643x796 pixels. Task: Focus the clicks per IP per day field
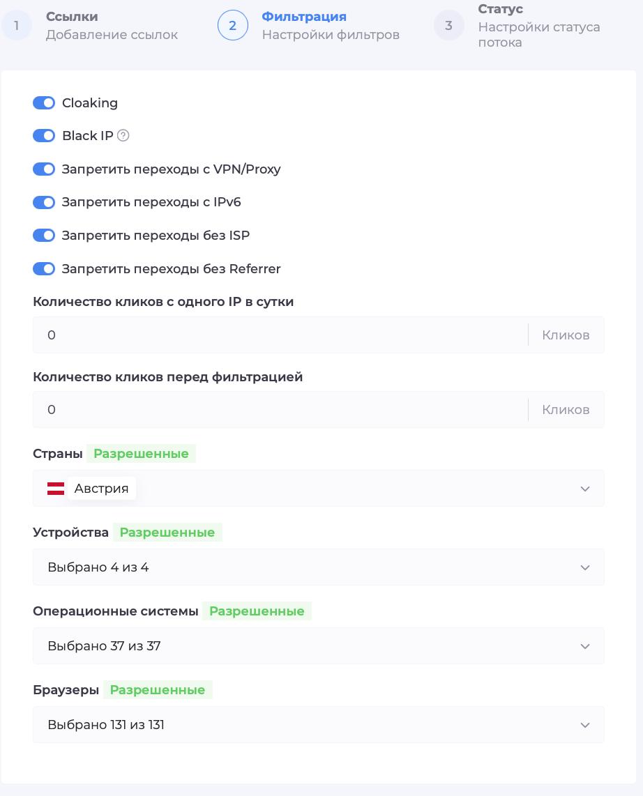[x=280, y=335]
